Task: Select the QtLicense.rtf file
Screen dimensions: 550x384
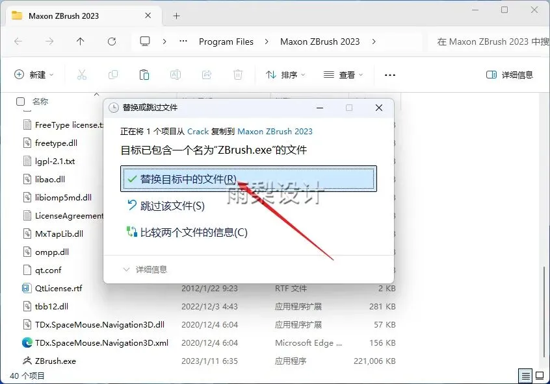Action: 59,289
